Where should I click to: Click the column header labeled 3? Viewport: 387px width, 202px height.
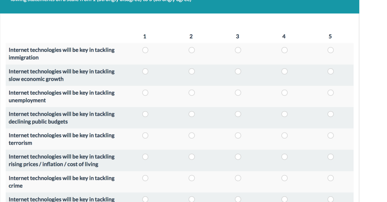pos(237,36)
